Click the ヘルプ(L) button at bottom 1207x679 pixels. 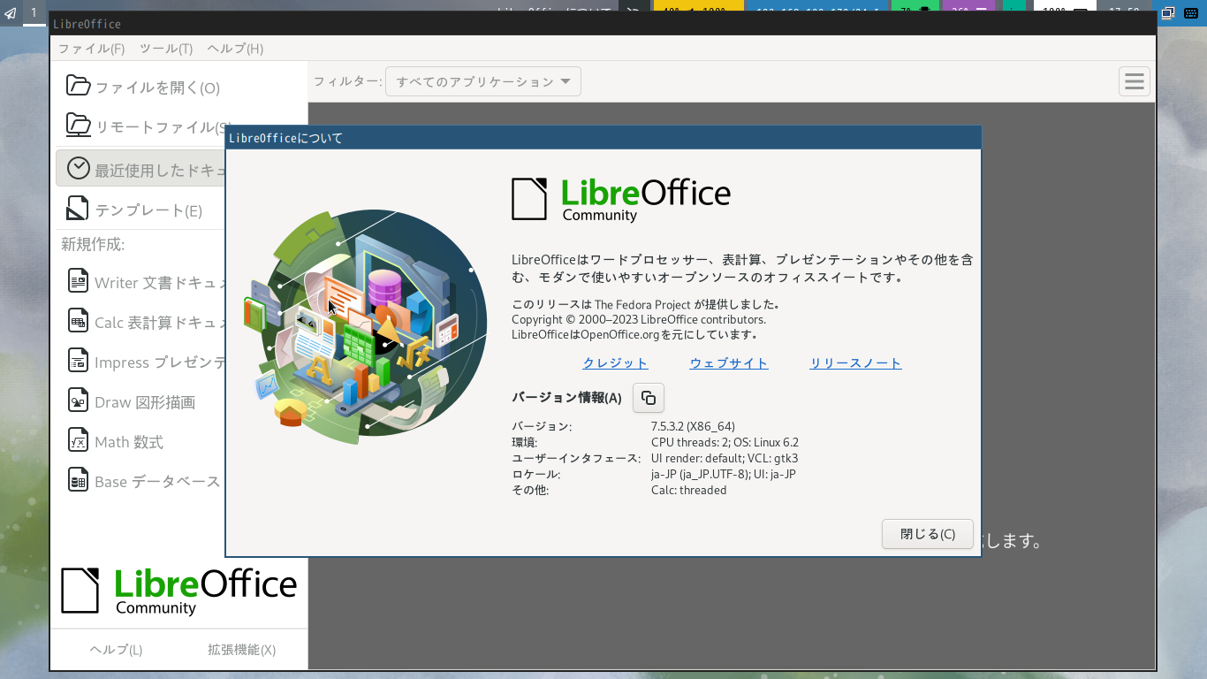[x=116, y=650]
